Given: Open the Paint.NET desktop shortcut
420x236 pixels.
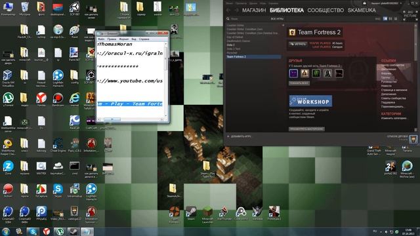Looking at the screenshot, I should pos(74,54).
